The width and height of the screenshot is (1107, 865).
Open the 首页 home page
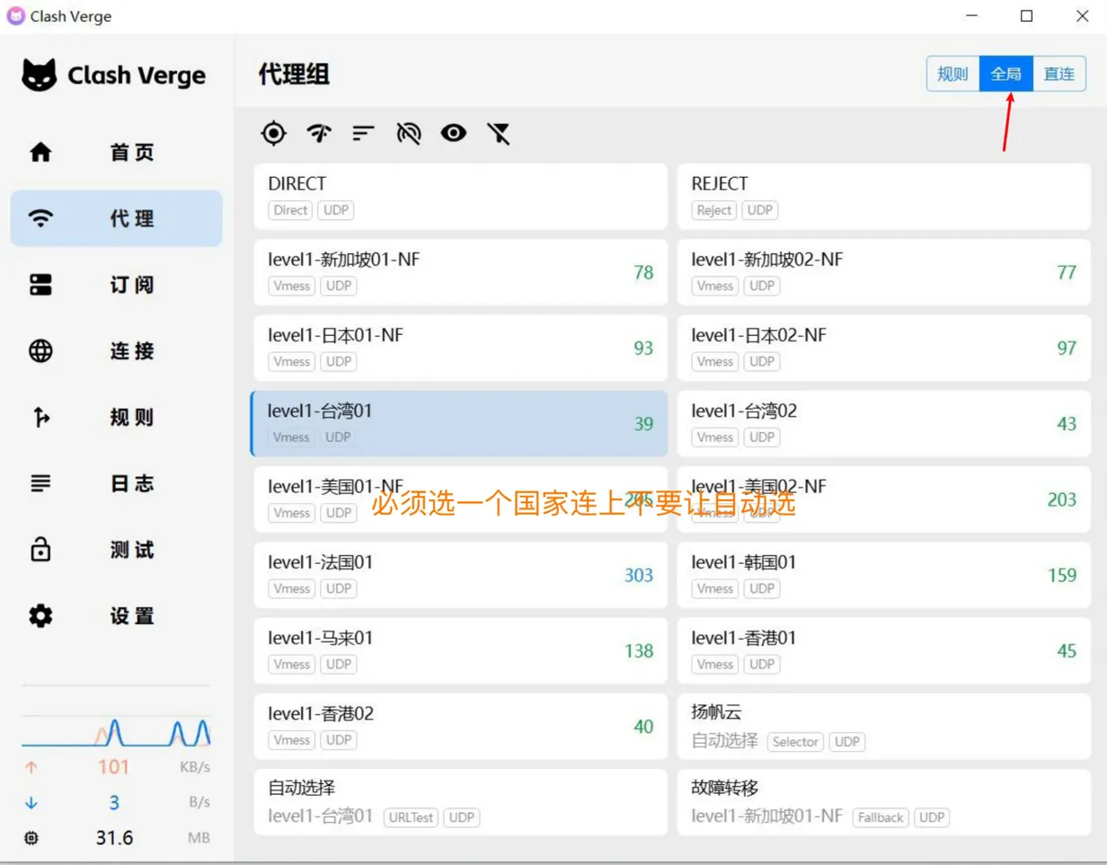click(116, 153)
